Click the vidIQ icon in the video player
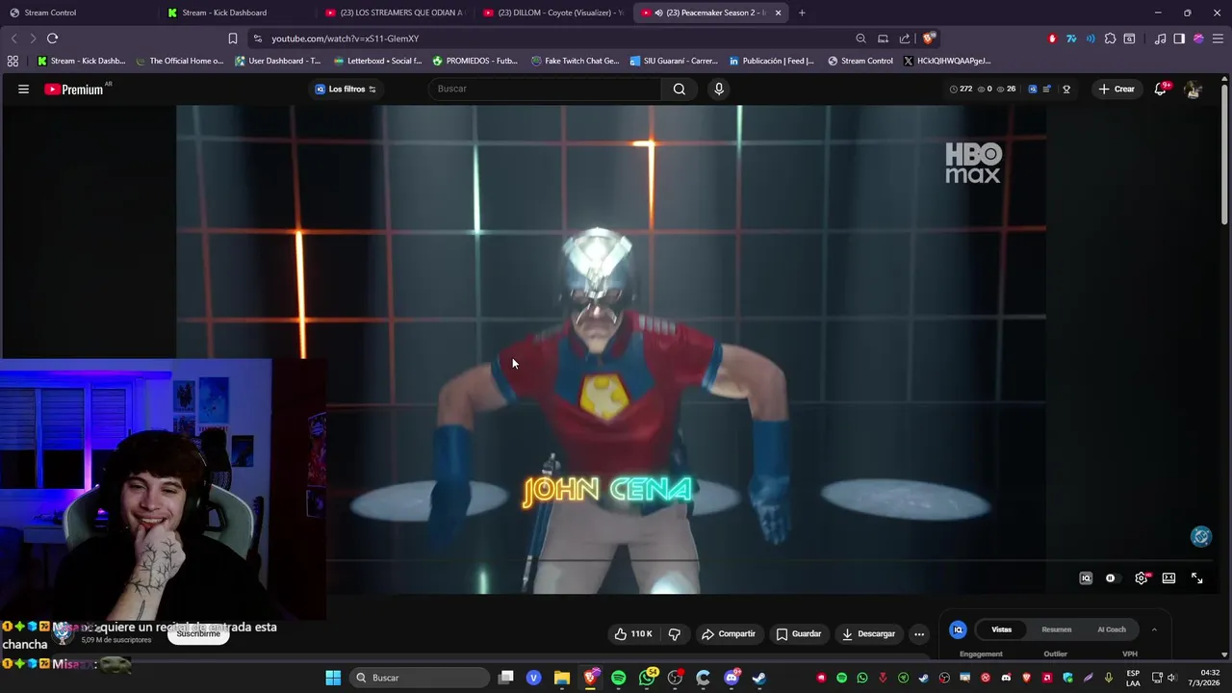The height and width of the screenshot is (693, 1232). 1086,578
